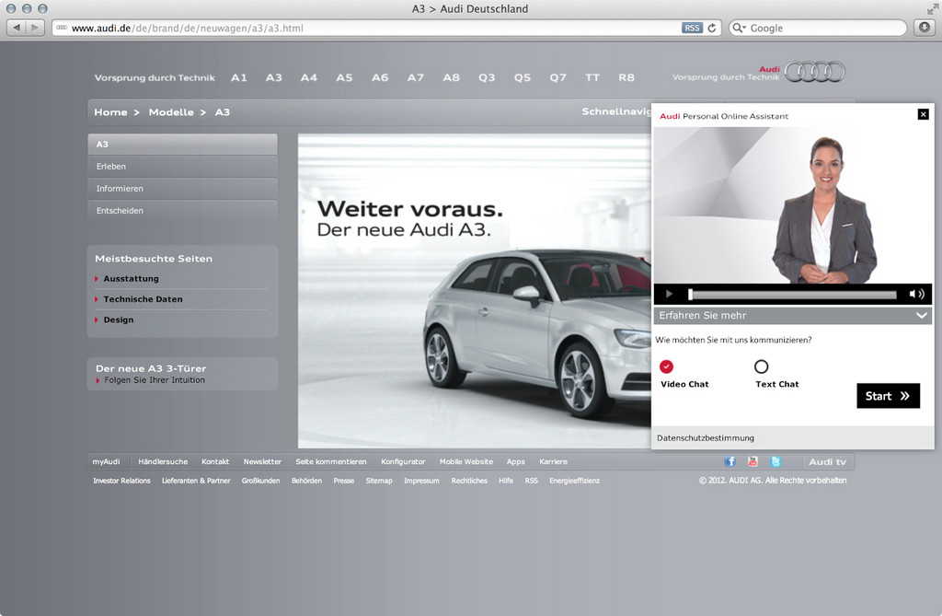The image size is (942, 616).
Task: Select the Entscheiden sidebar item
Action: point(183,211)
